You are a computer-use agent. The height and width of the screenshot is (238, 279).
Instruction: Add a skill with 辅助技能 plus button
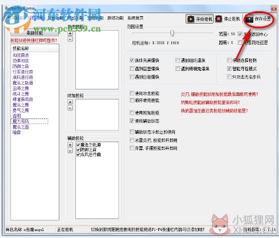point(70,145)
